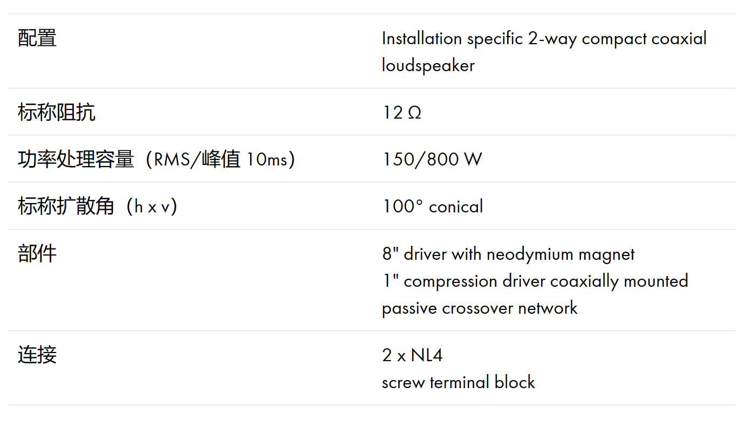This screenshot has width=755, height=421.
Task: Click '1" compression driver coaxially mounted' line
Action: (x=535, y=281)
